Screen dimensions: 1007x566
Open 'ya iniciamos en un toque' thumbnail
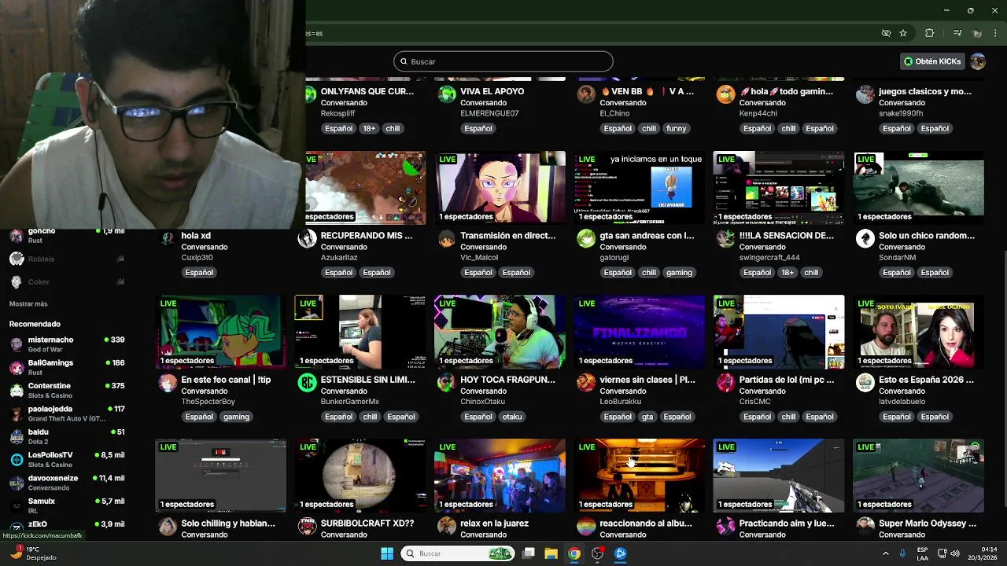point(640,188)
